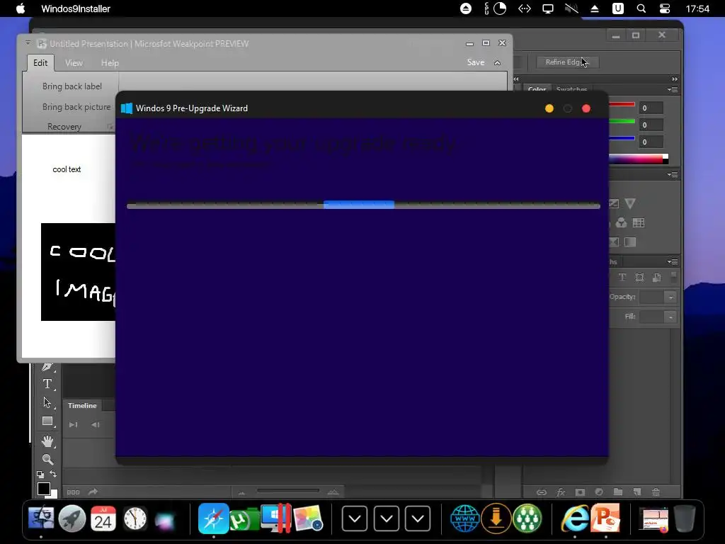Filter layers by type (T icon)

tap(622, 277)
